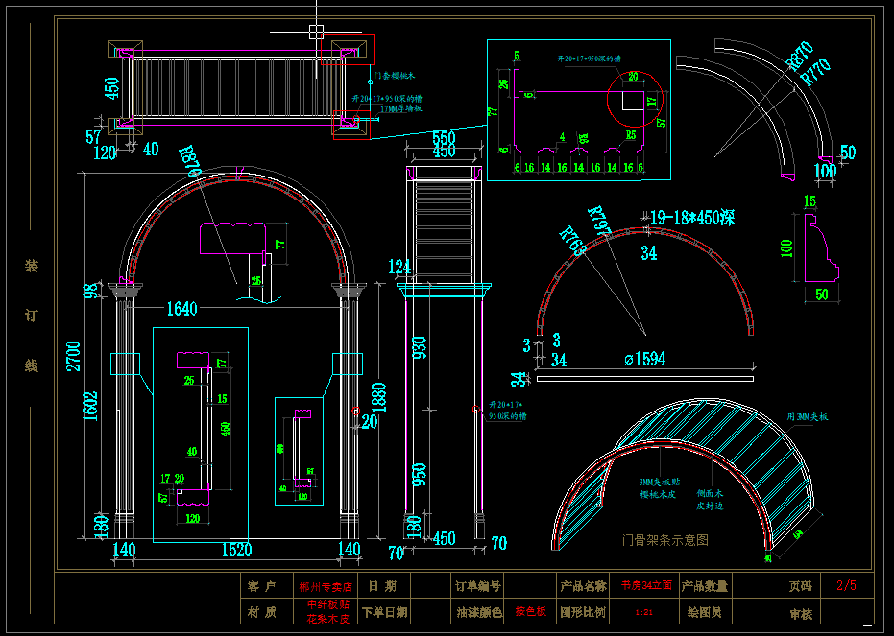Screen dimensions: 894x636
Task: Select the 19-18*450深 annotation text
Action: 691,218
